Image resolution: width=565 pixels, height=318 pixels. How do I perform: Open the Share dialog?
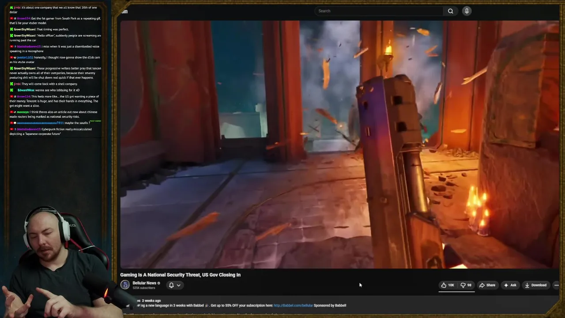(487, 285)
